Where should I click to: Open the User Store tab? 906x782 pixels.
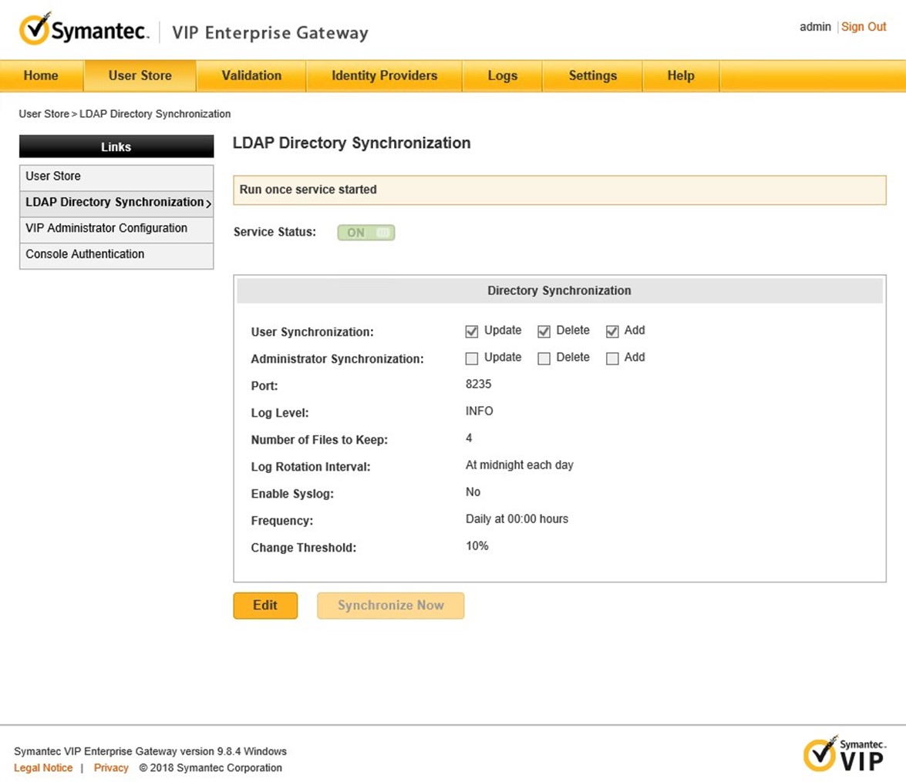(x=140, y=76)
